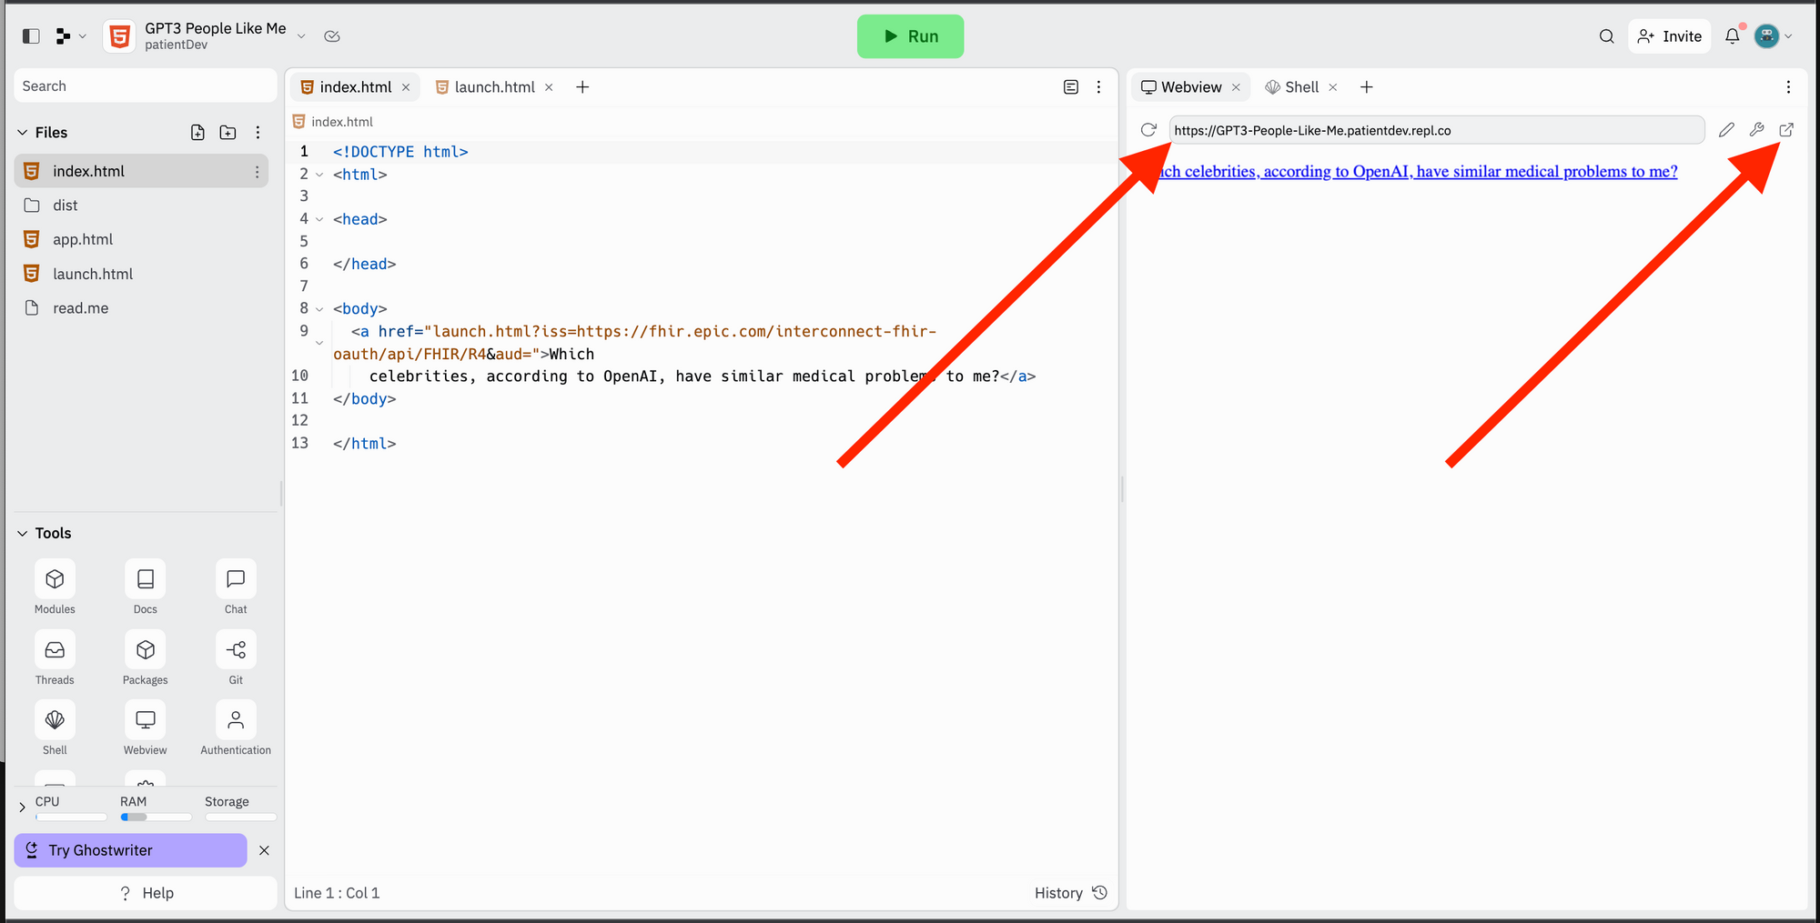Fold the anchor tag at line 9
1820x923 pixels.
(x=319, y=343)
